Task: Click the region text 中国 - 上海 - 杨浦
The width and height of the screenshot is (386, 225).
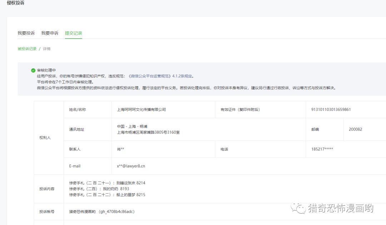Action: tap(132, 127)
